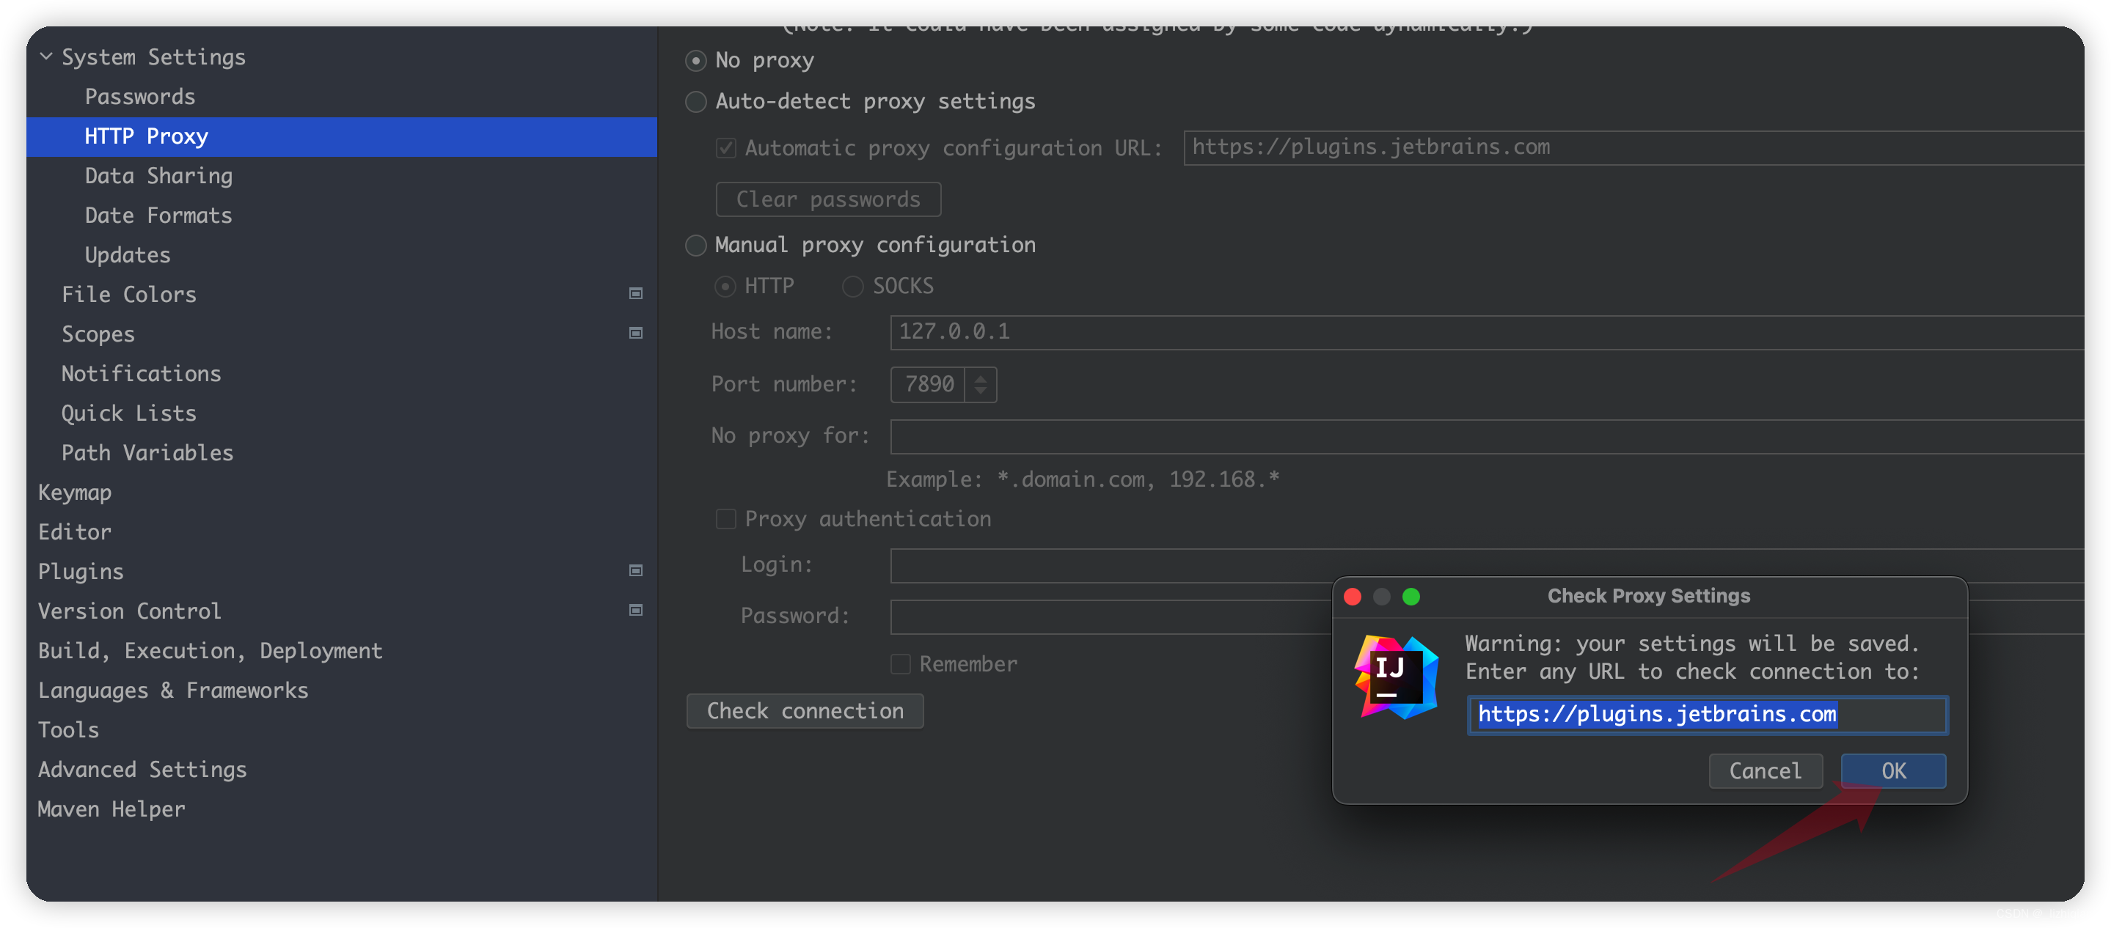The width and height of the screenshot is (2111, 928).
Task: Select Auto-detect proxy settings option
Action: point(696,102)
